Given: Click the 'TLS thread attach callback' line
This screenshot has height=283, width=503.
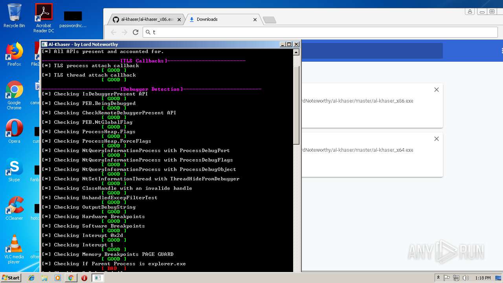Looking at the screenshot, I should click(89, 75).
